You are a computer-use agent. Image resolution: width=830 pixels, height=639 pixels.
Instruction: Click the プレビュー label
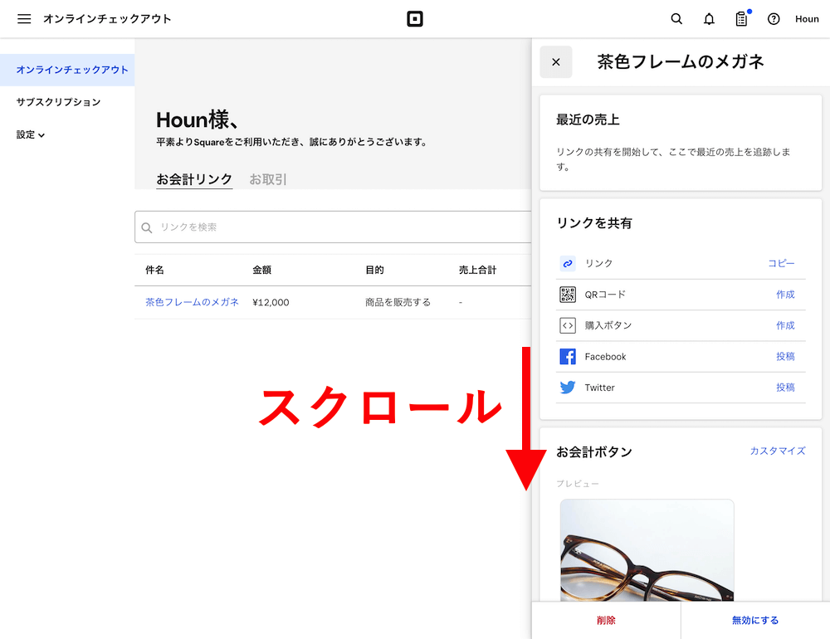[578, 484]
